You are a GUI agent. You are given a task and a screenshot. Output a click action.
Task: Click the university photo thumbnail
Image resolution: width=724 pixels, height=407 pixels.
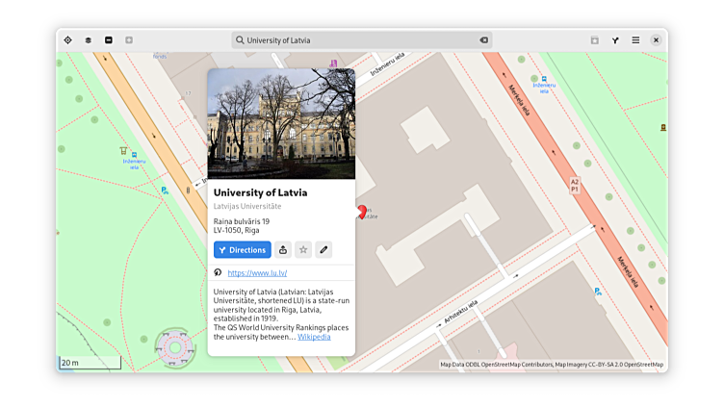(281, 123)
